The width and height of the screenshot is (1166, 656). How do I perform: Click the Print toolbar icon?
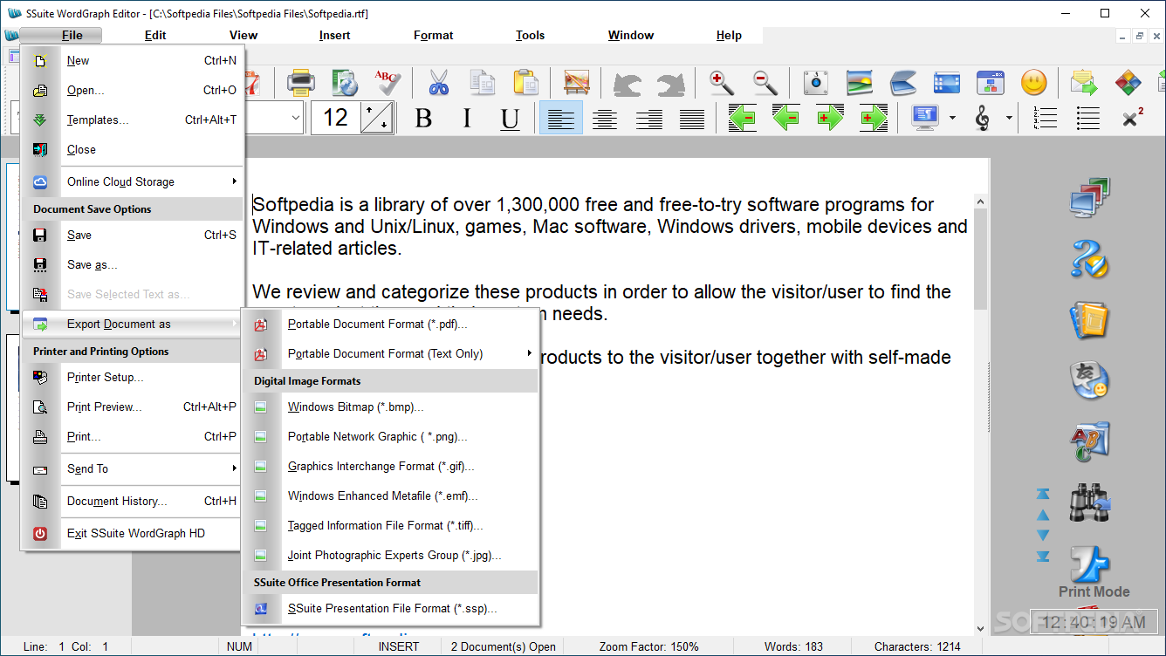[x=301, y=83]
